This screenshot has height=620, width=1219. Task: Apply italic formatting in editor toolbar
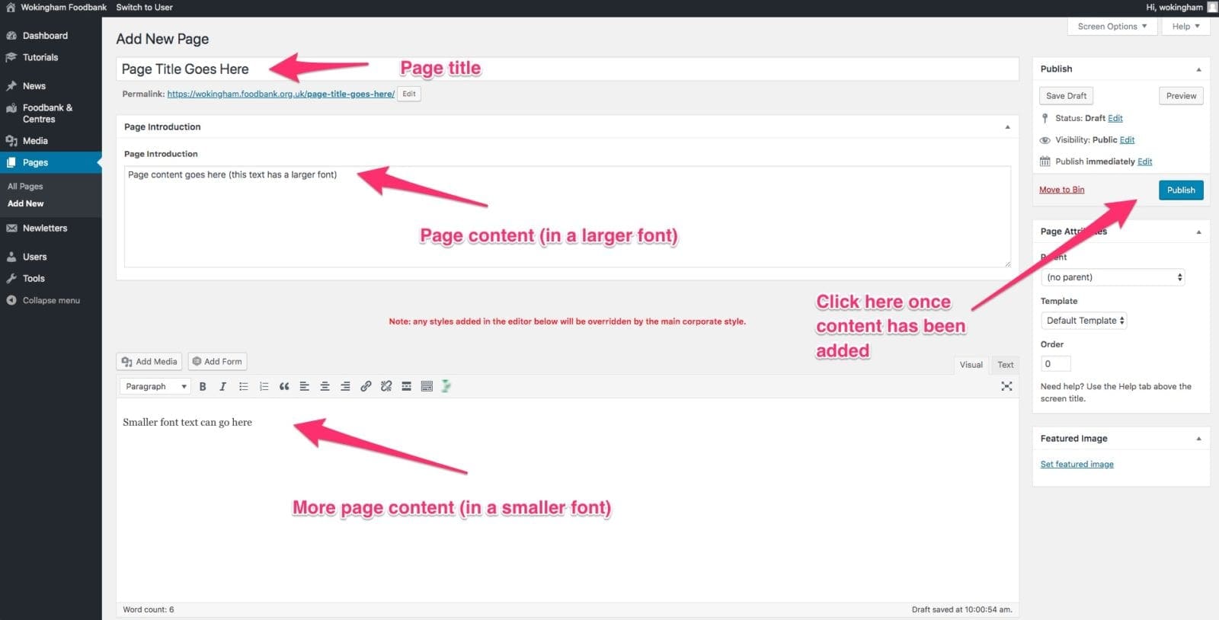click(223, 386)
